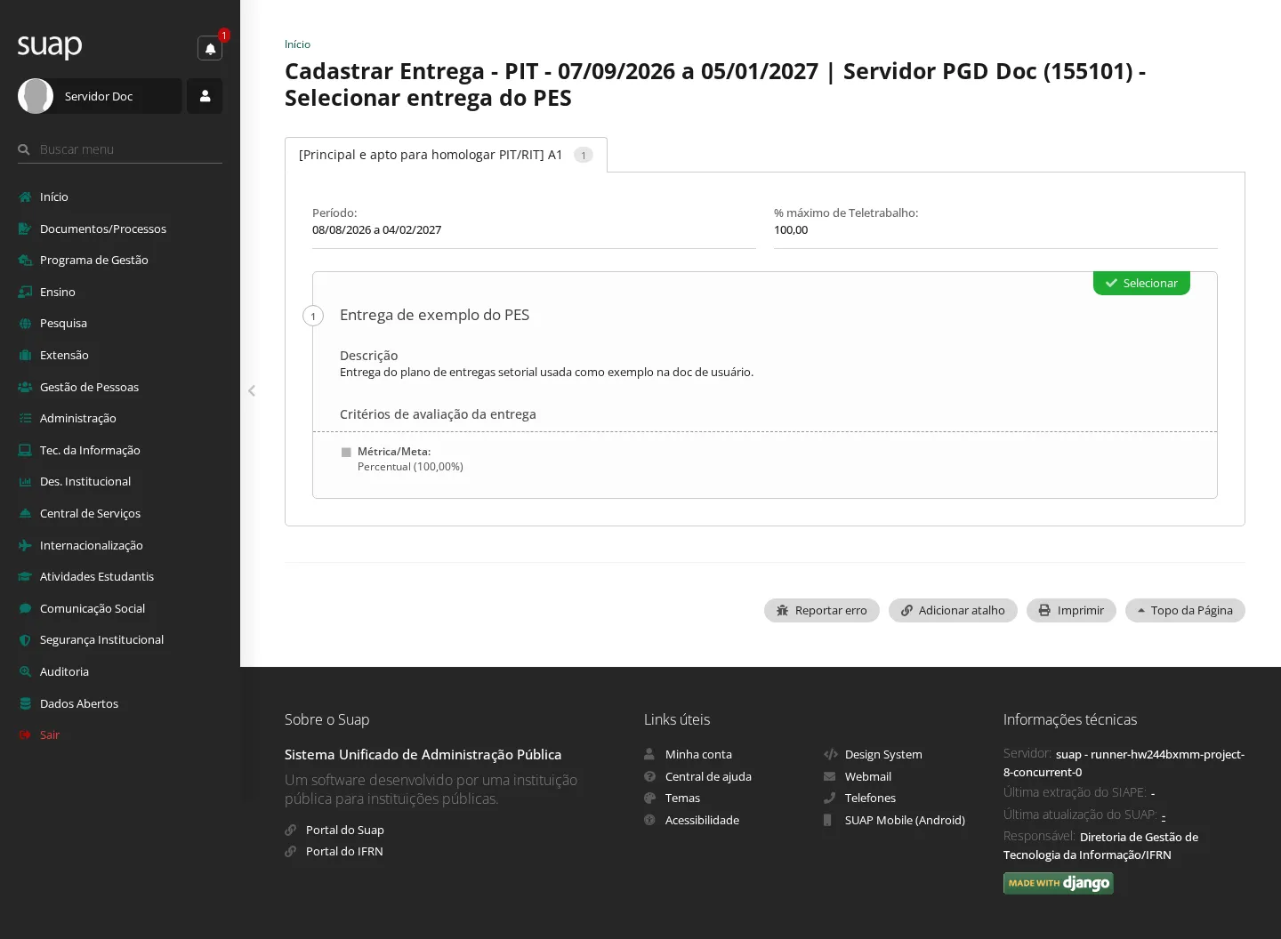
Task: Click the Extensão sidebar icon
Action: click(25, 355)
